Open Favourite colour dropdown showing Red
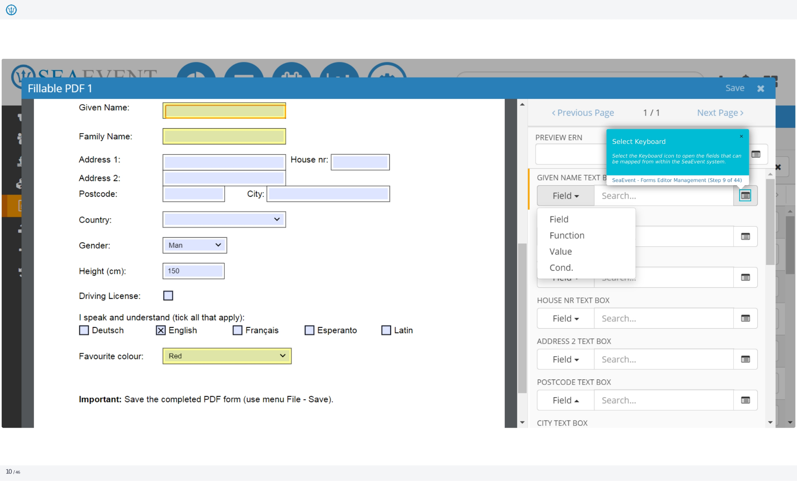This screenshot has height=481, width=797. (x=227, y=356)
